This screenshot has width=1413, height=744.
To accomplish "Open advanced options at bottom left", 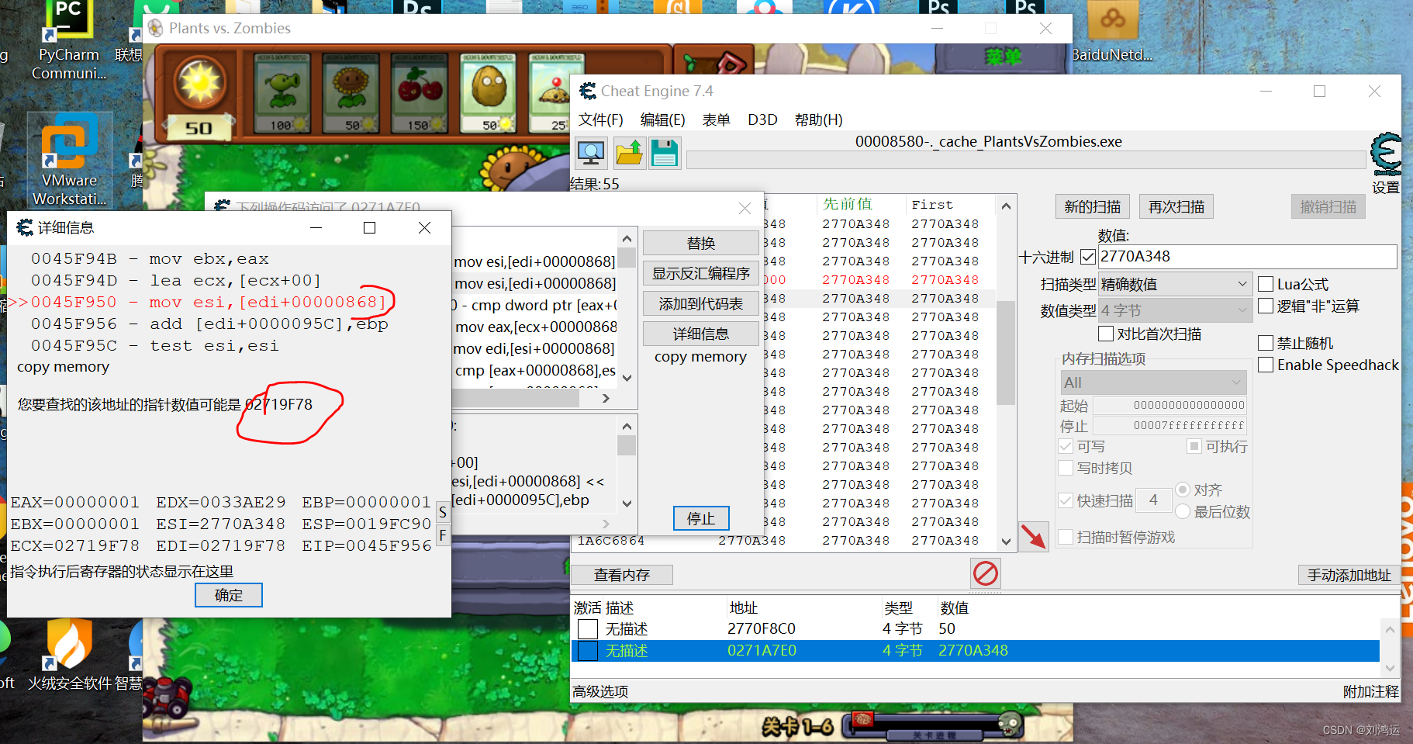I will [x=600, y=691].
